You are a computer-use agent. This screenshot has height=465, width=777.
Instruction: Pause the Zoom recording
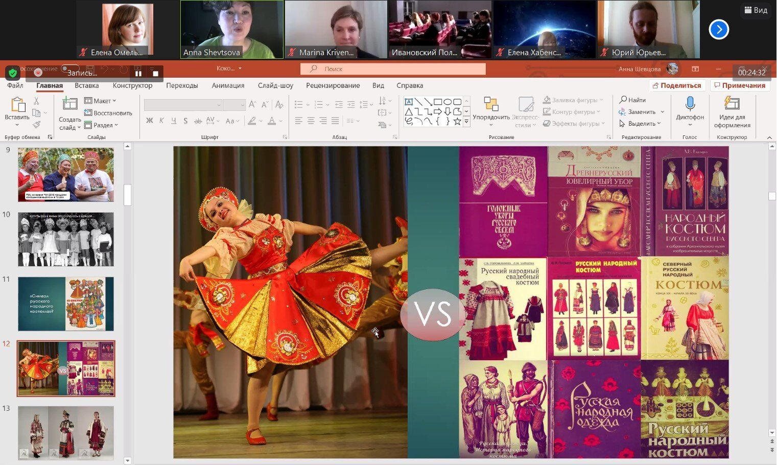pyautogui.click(x=138, y=74)
